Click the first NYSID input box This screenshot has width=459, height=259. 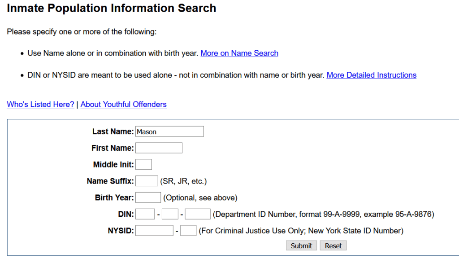click(x=154, y=230)
